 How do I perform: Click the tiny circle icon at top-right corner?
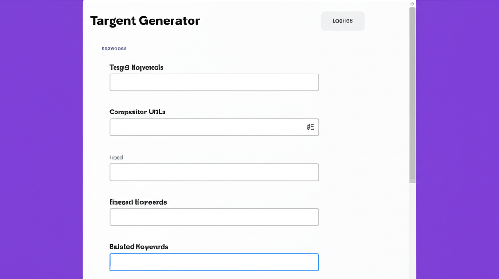click(x=412, y=4)
